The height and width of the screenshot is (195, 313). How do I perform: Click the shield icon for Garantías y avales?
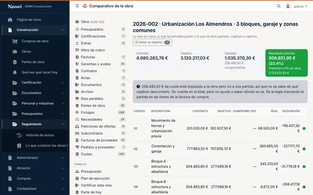click(x=77, y=64)
